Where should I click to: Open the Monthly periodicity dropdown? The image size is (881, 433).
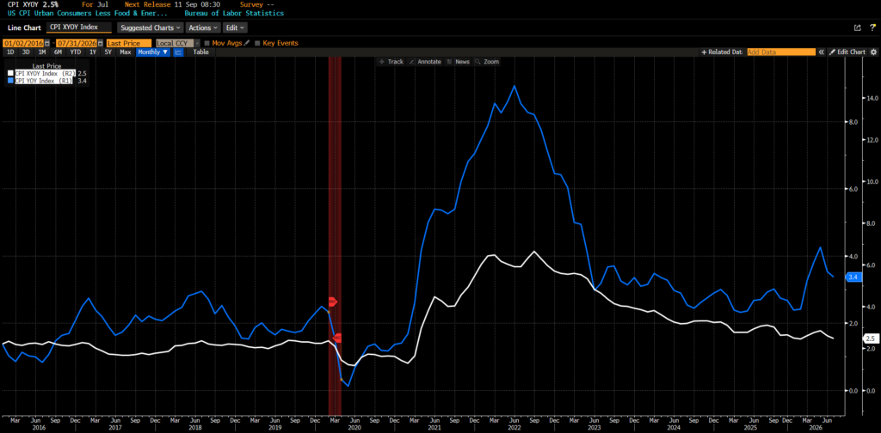[153, 52]
